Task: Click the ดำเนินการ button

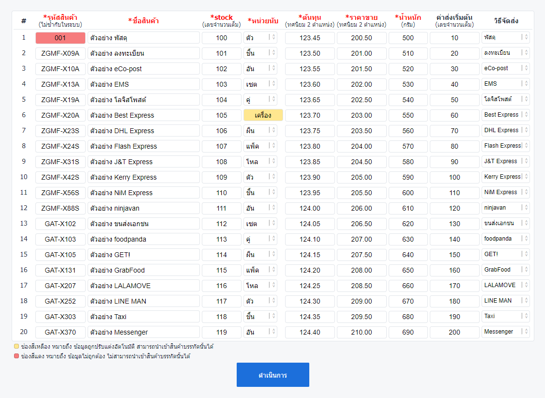Action: coord(273,375)
